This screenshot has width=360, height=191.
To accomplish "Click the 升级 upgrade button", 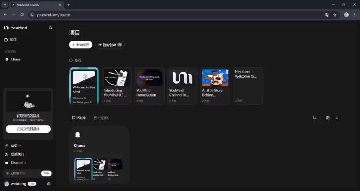I will (x=46, y=173).
